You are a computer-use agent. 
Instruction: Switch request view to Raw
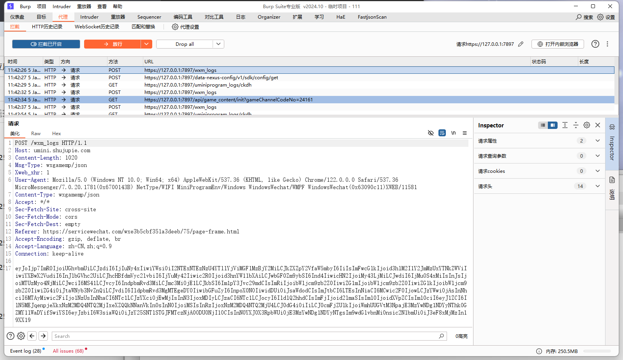[x=36, y=134]
